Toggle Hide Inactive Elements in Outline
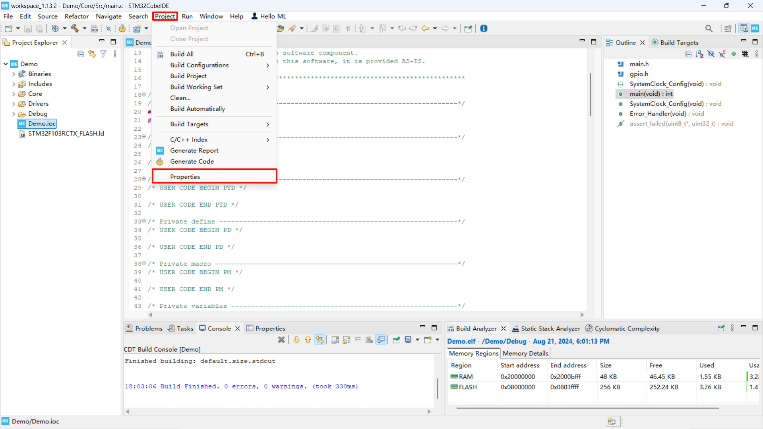This screenshot has height=429, width=763. coord(745,54)
